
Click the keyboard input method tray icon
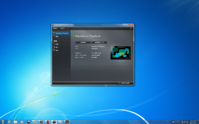tap(174, 122)
